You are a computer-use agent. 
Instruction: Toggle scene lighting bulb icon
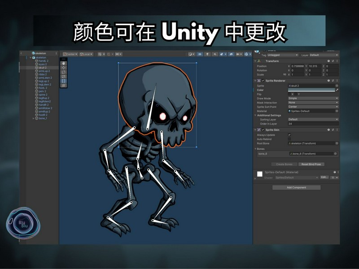(x=207, y=54)
